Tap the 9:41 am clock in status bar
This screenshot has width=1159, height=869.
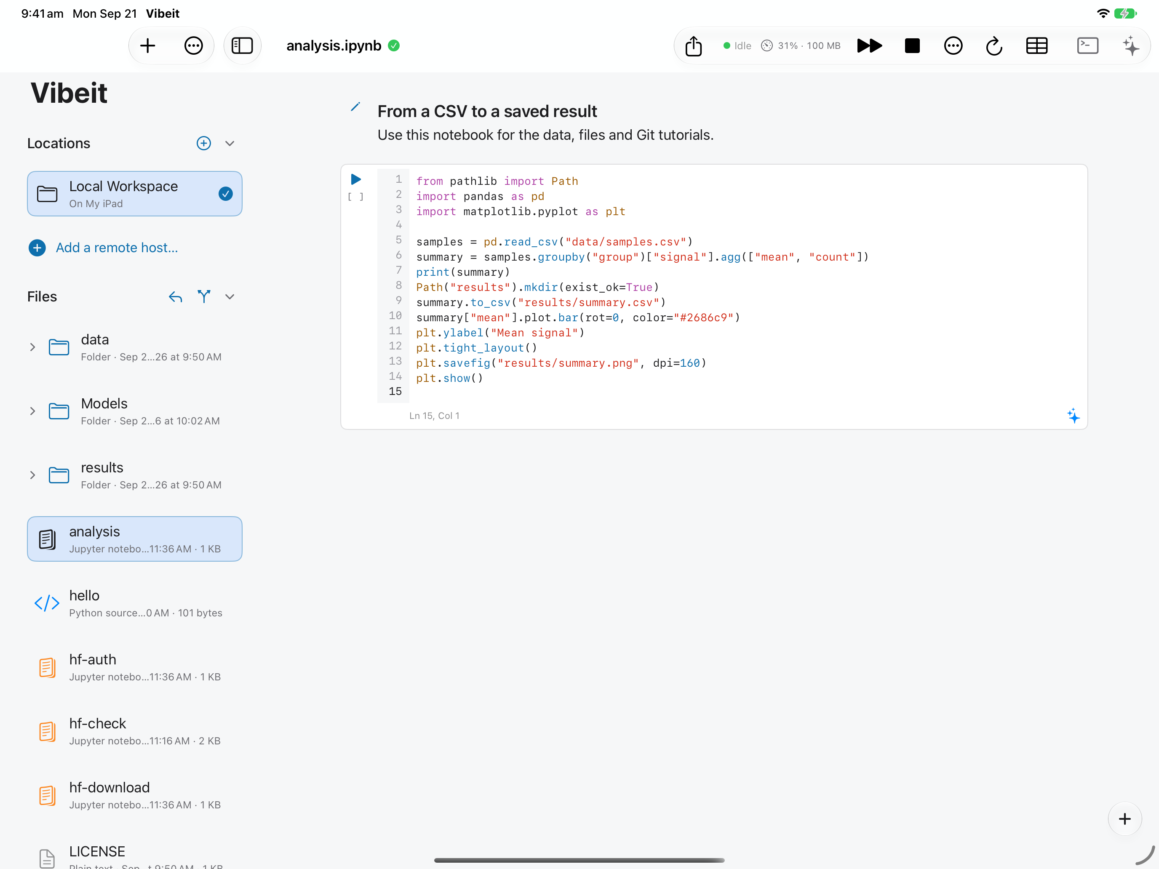point(43,13)
